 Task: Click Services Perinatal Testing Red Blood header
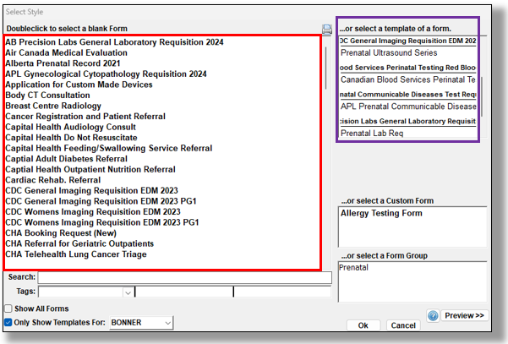click(408, 68)
